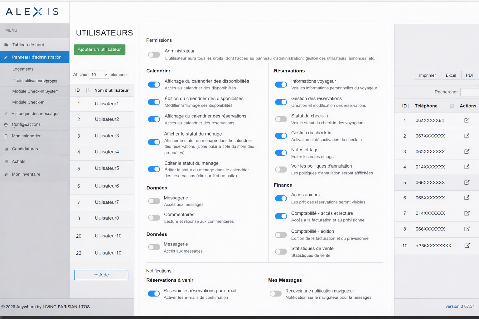Expand the Config&actions menu section

26,125
